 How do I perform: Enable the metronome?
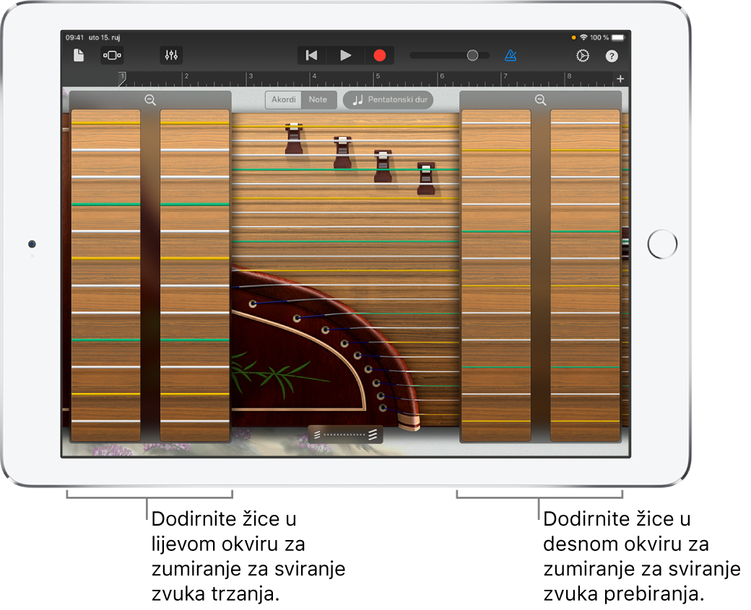coord(509,55)
